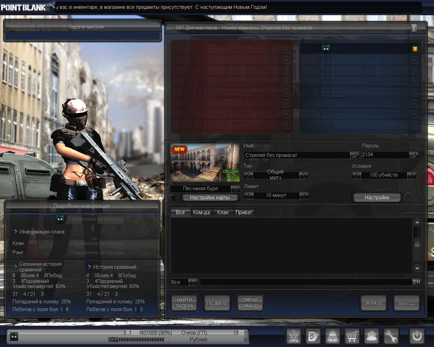Click the chat window scrollbar thumb

(417, 243)
